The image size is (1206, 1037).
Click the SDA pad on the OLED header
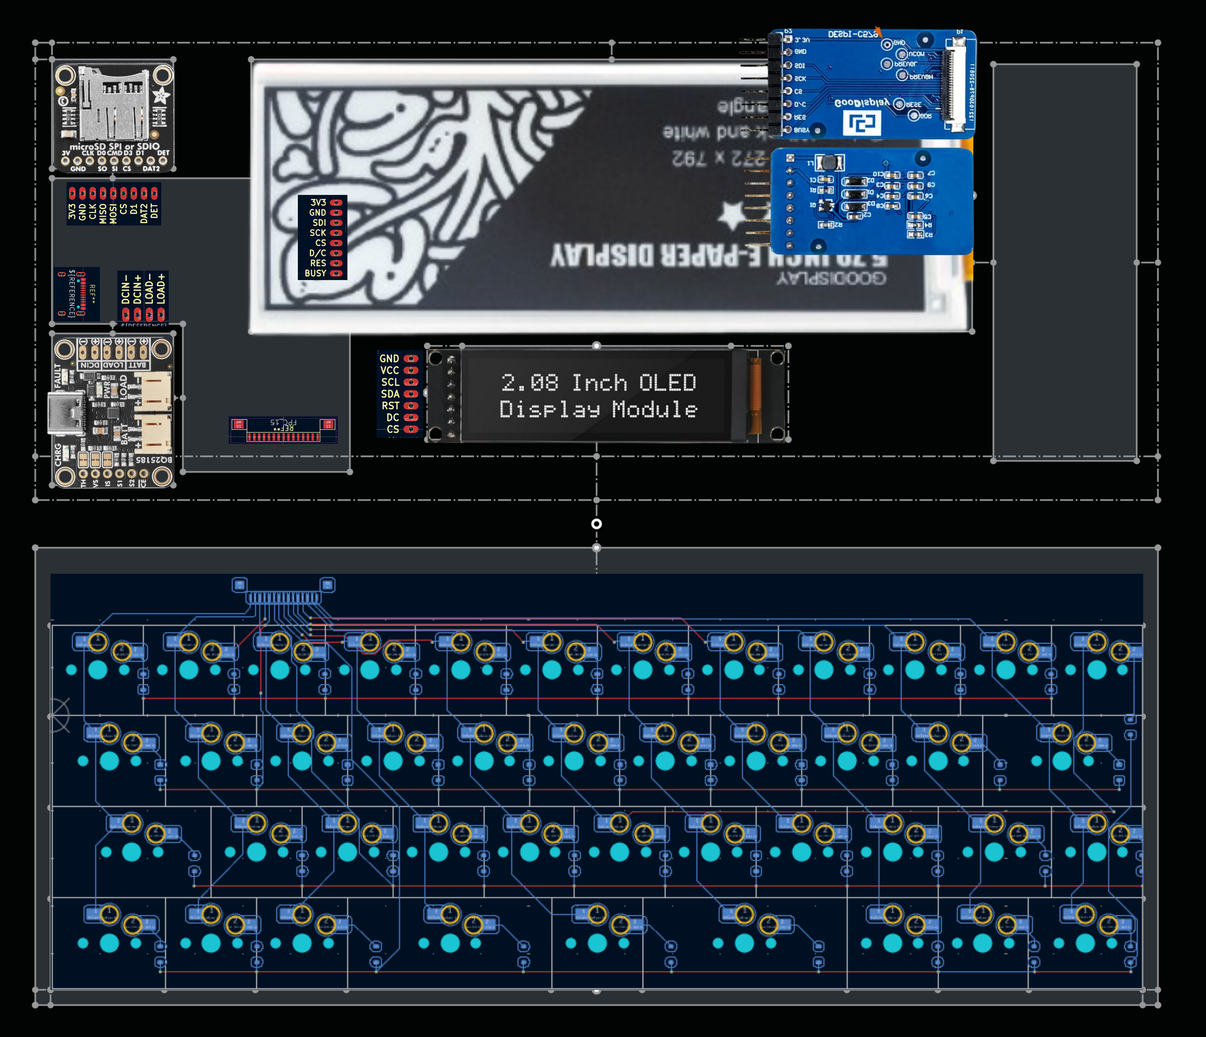(x=411, y=394)
